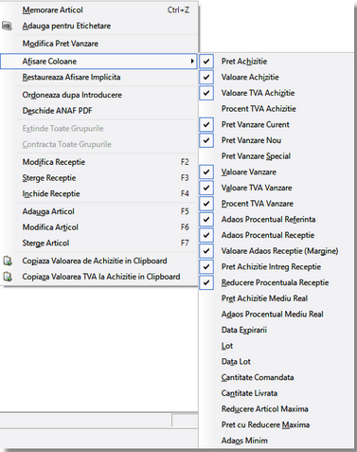Image resolution: width=357 pixels, height=452 pixels.
Task: Uncheck the Valoare Achizitie column
Action: 206,77
